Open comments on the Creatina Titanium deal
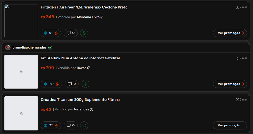This screenshot has height=134, width=253. tap(71, 125)
